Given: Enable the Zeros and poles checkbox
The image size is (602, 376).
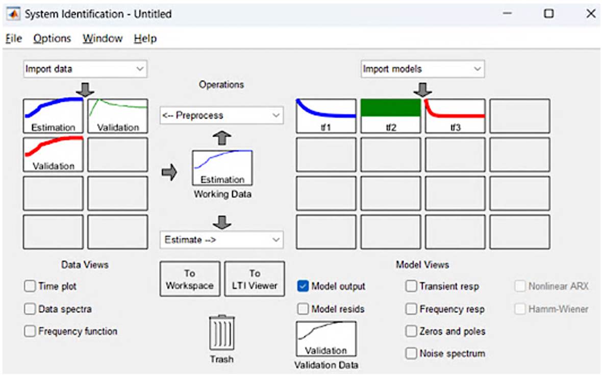Looking at the screenshot, I should point(411,331).
